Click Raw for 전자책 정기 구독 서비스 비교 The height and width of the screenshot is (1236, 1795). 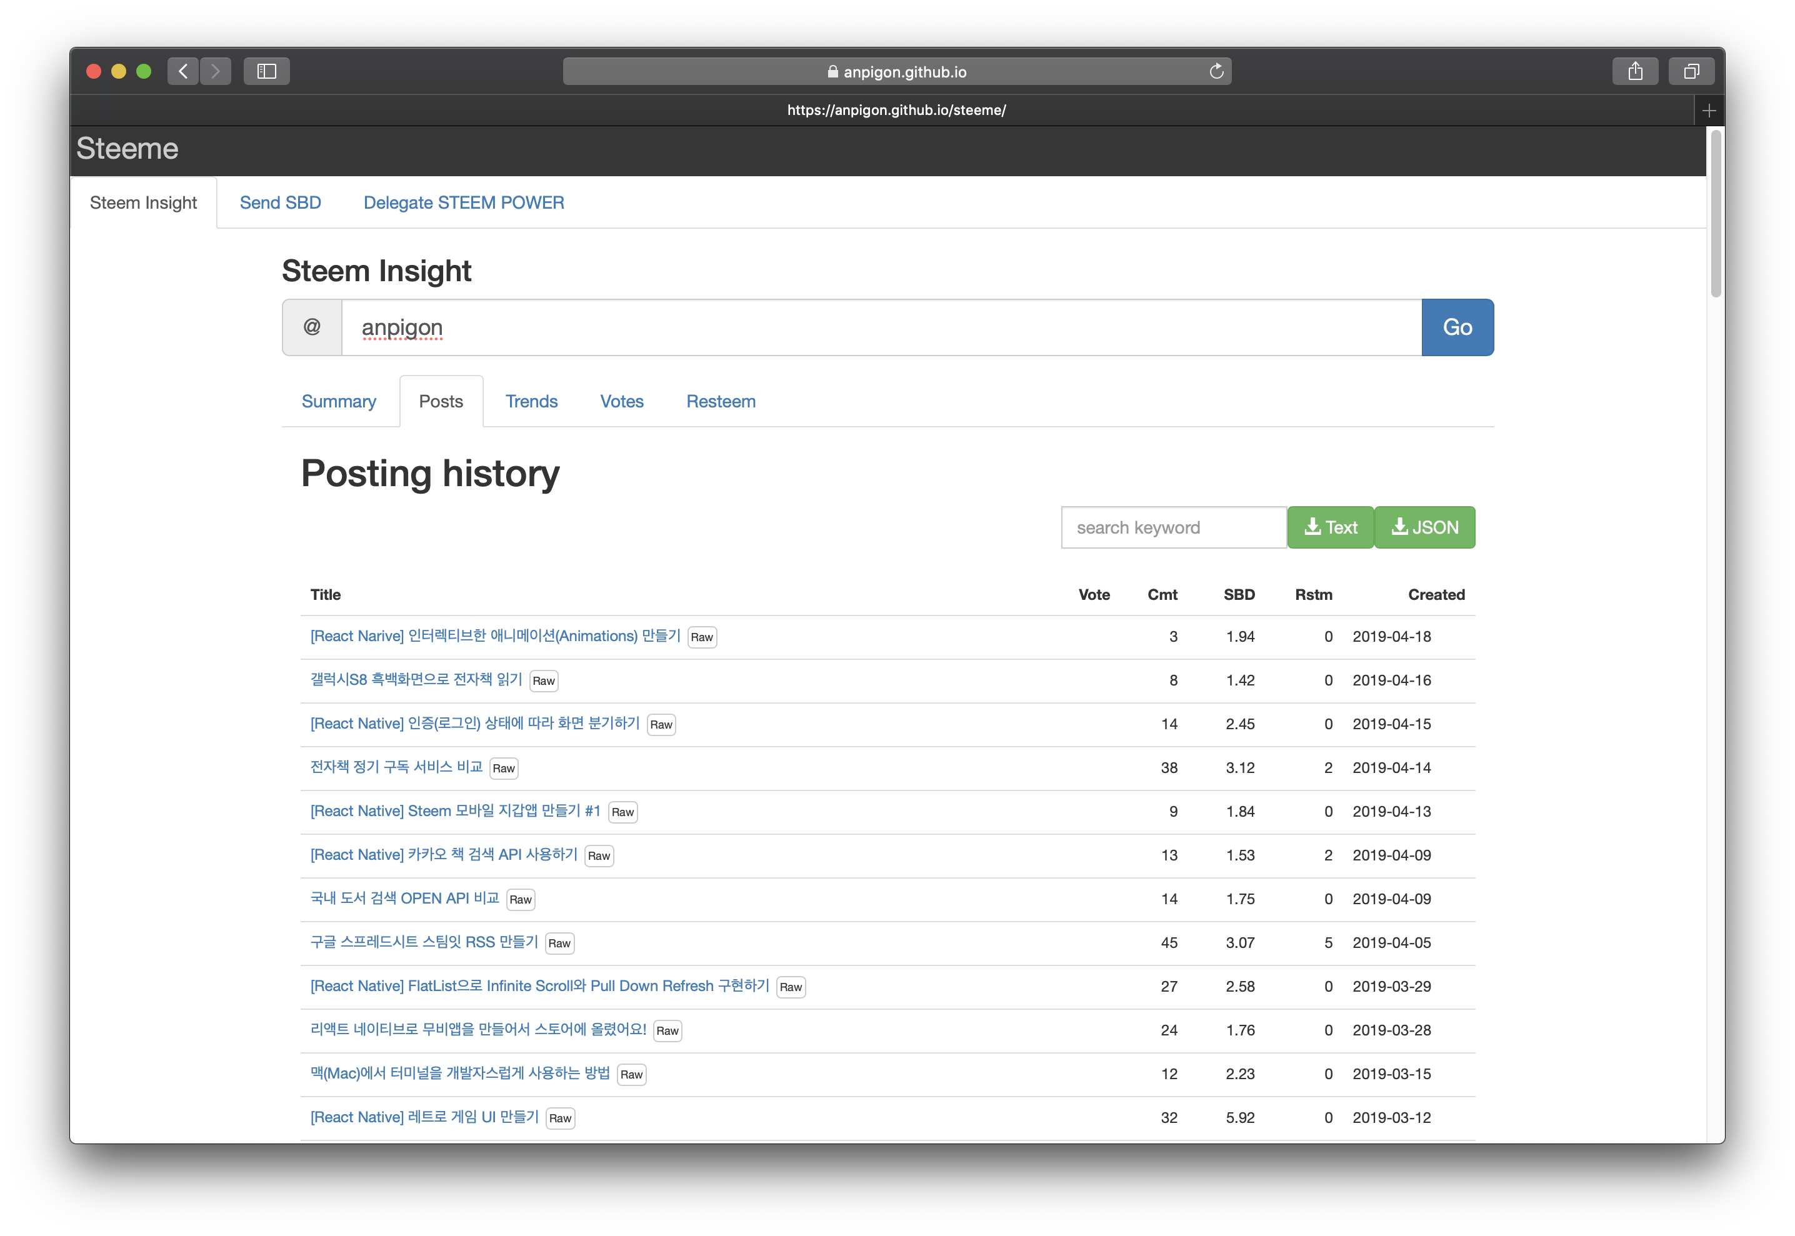503,768
